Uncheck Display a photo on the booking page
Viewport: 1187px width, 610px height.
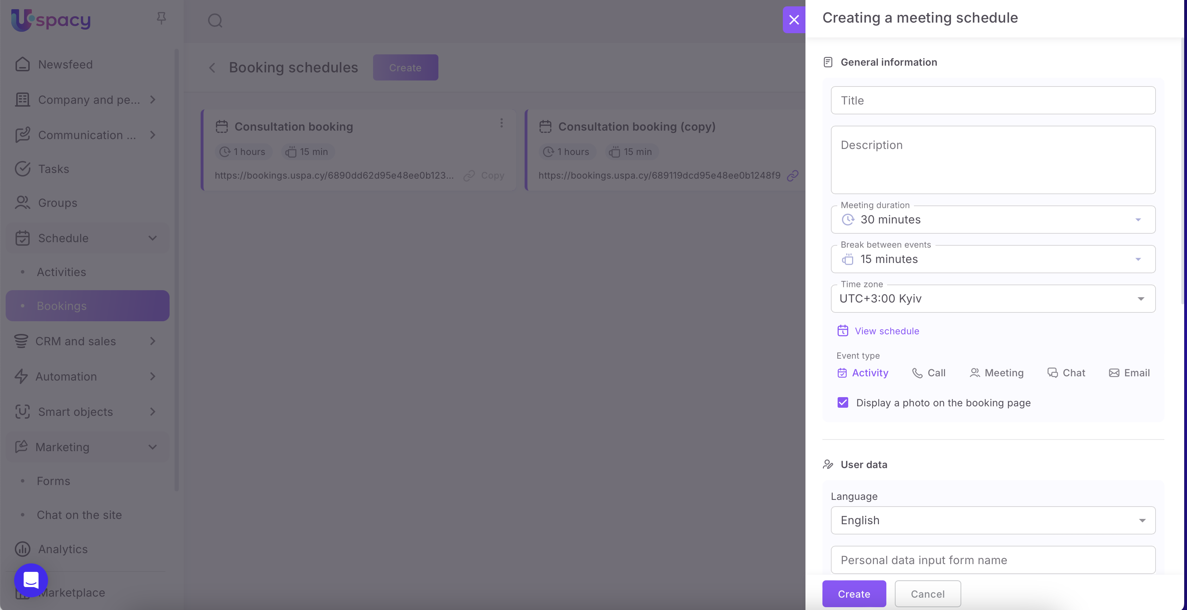(x=843, y=403)
